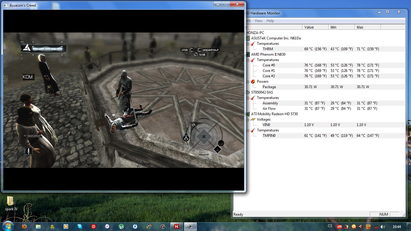Collapse Temperatures under ST950042 0AS

click(248, 98)
